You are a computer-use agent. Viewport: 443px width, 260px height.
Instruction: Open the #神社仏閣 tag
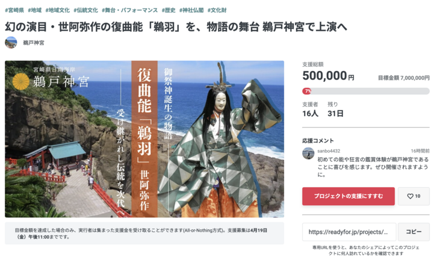(191, 10)
